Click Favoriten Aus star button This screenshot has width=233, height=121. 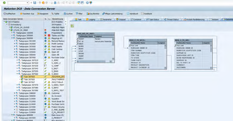coord(27,14)
